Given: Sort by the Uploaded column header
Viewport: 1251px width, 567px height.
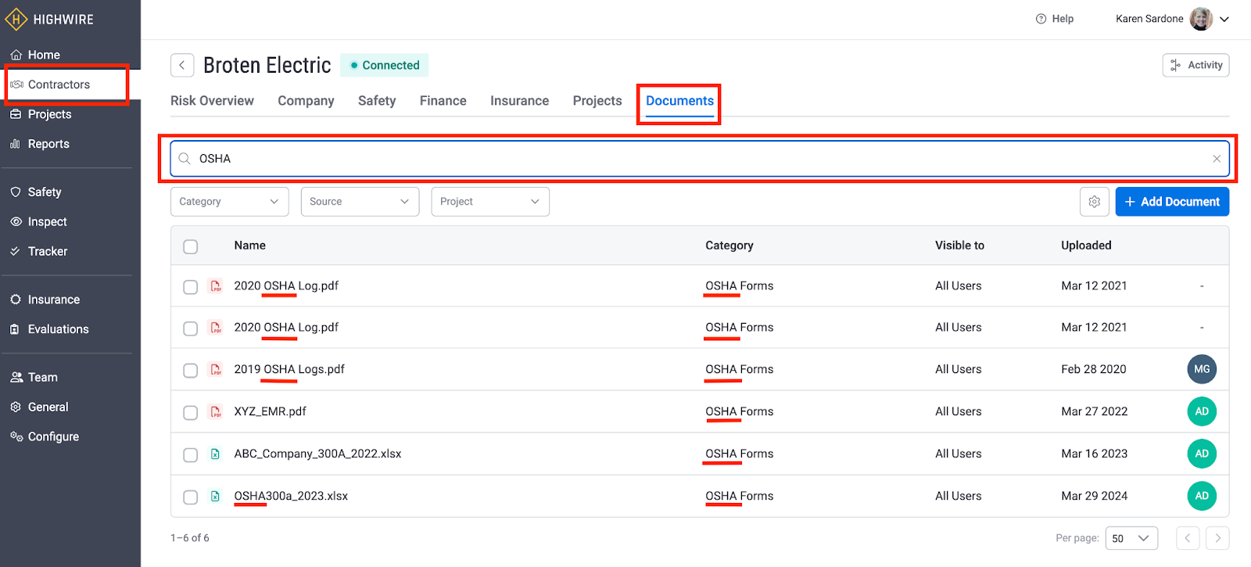Looking at the screenshot, I should 1086,246.
